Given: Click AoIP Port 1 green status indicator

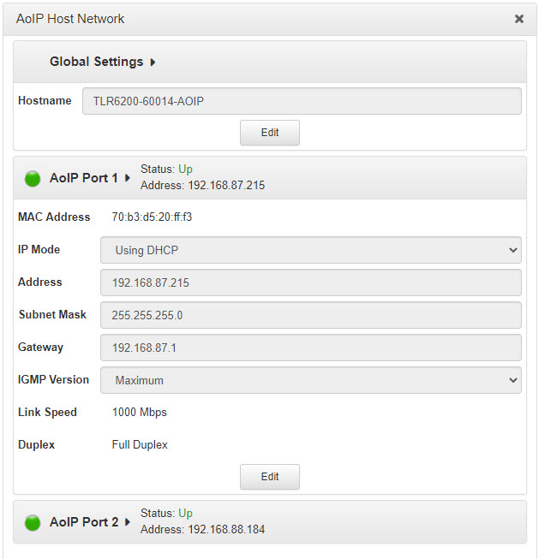Looking at the screenshot, I should (33, 178).
